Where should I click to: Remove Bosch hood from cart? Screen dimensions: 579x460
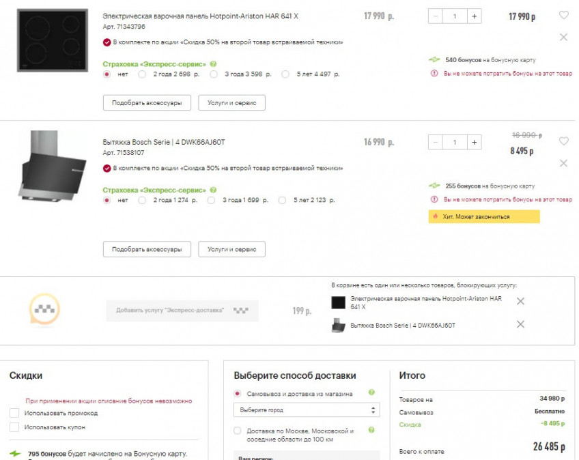click(x=563, y=163)
